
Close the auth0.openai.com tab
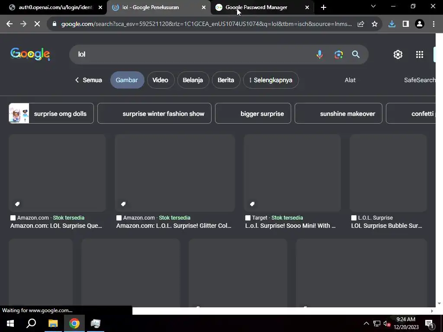click(100, 7)
